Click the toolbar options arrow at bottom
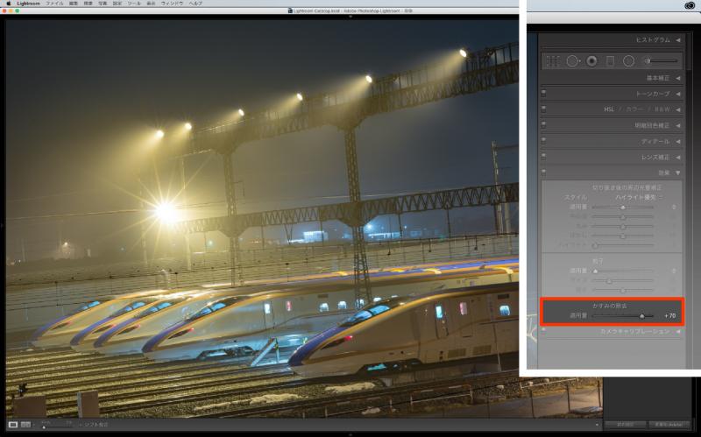The height and width of the screenshot is (437, 701). pyautogui.click(x=598, y=425)
